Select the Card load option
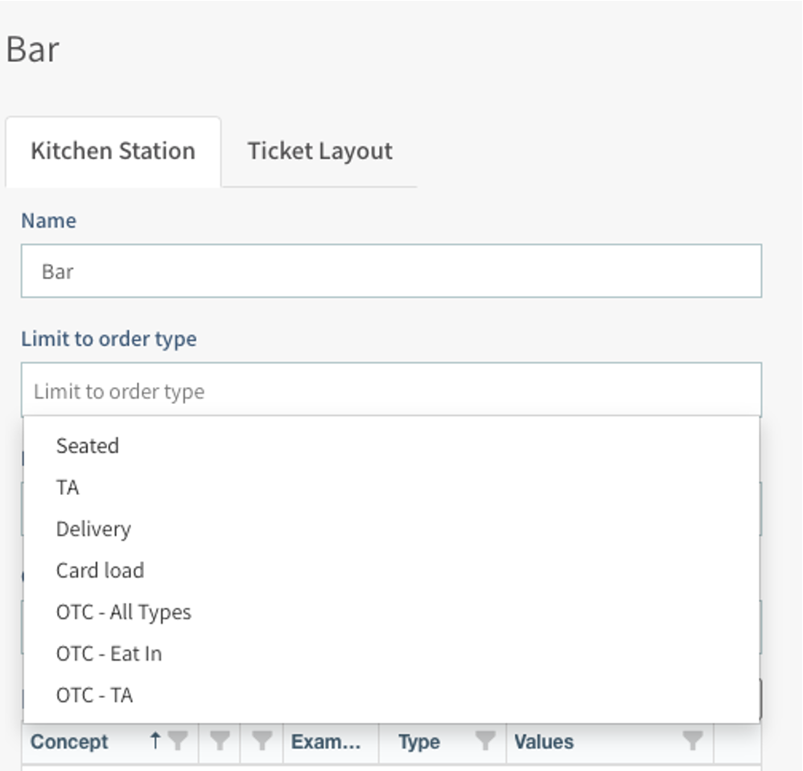Screen dimensions: 803x771 (100, 571)
